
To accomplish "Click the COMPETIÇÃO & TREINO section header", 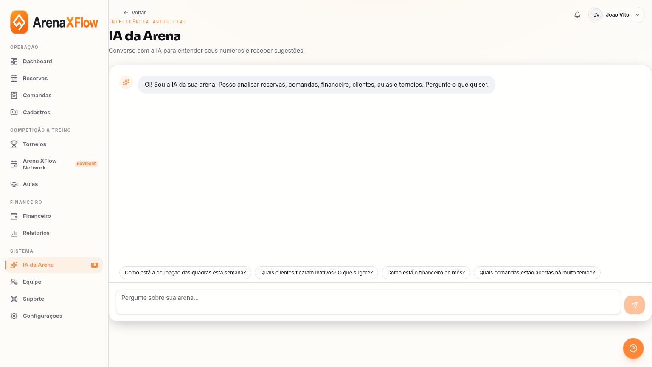I will pyautogui.click(x=40, y=130).
